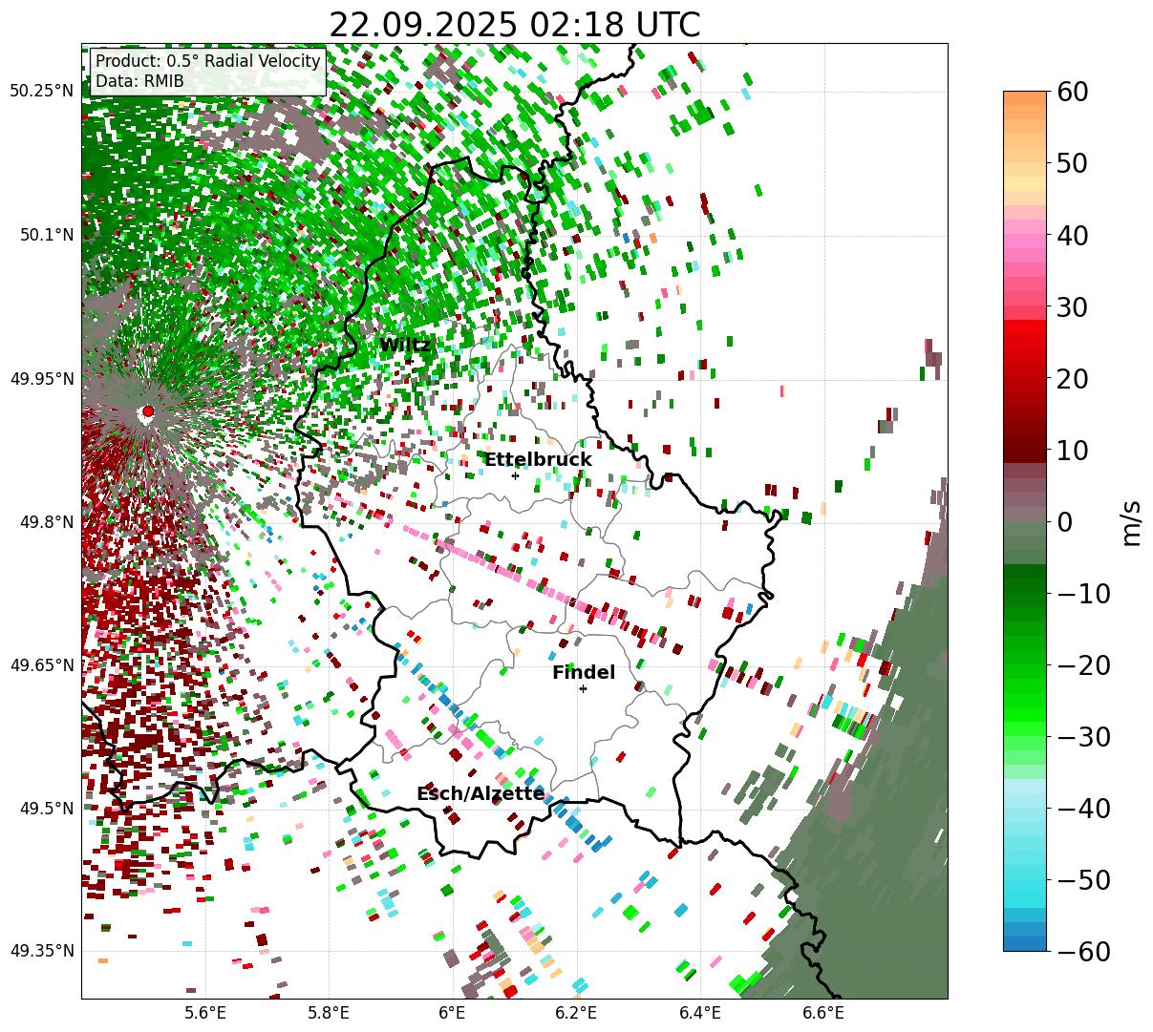1153x1032 pixels.
Task: Pick the orange band at colorbar top
Action: (x=1025, y=99)
